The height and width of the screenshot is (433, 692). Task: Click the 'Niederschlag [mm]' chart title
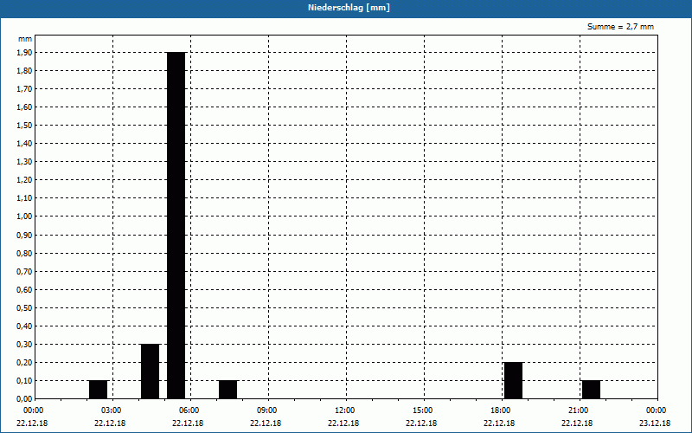point(349,8)
